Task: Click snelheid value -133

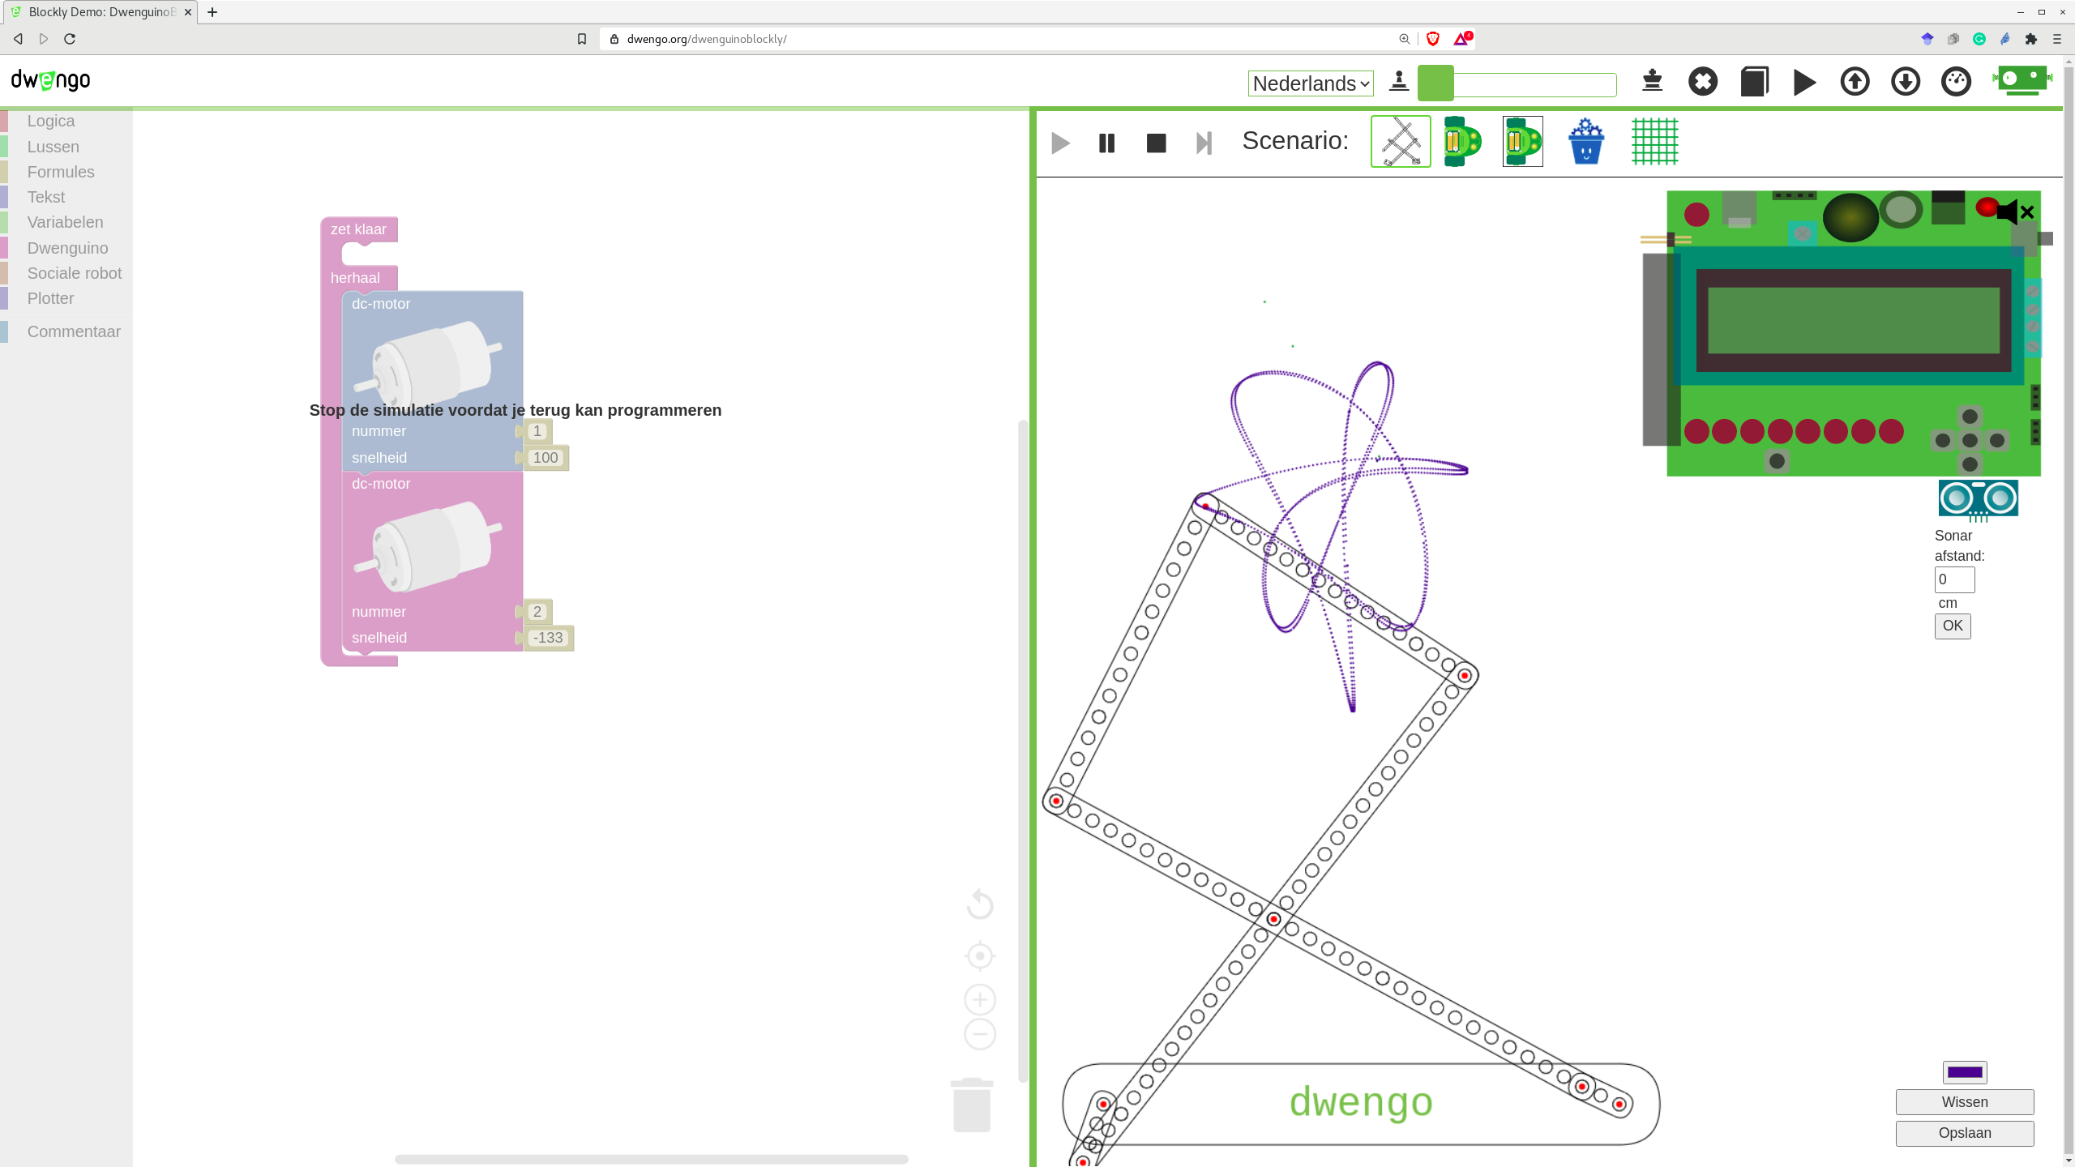Action: tap(548, 638)
